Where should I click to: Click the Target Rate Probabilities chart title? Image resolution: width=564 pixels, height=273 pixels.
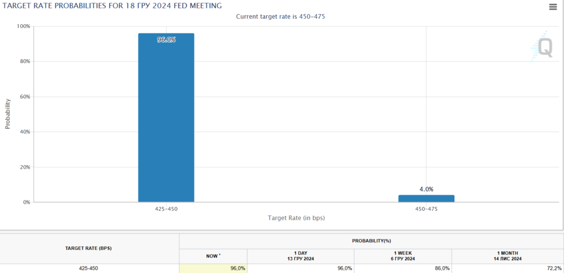click(x=112, y=5)
